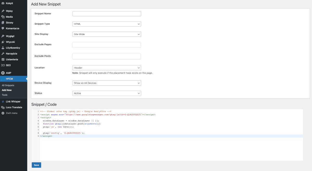Click the closing </script> line 9
This screenshot has height=171, width=312.
click(46, 136)
